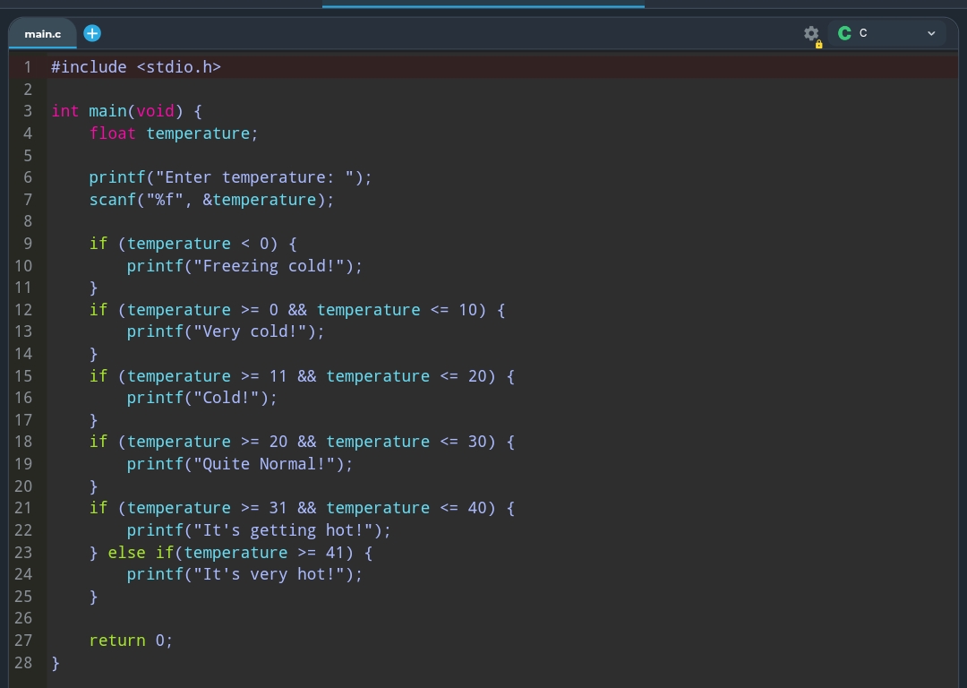
Task: Place cursor on the #include <stdio.h> line
Action: coord(135,67)
